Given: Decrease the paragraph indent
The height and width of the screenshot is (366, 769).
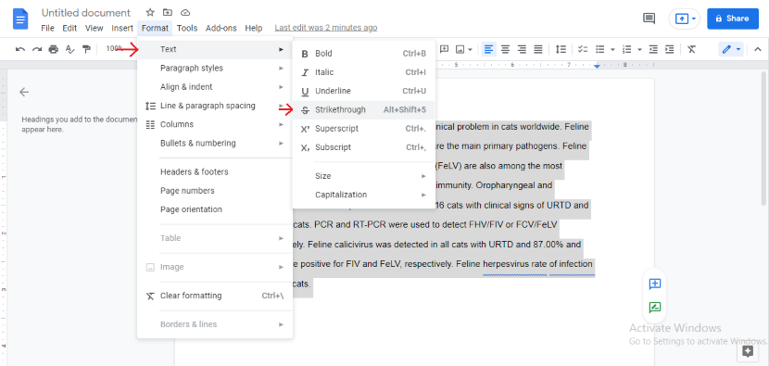Looking at the screenshot, I should pyautogui.click(x=653, y=49).
